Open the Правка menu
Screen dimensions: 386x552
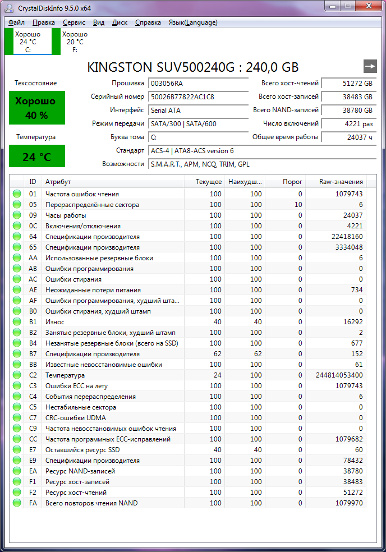click(x=44, y=22)
